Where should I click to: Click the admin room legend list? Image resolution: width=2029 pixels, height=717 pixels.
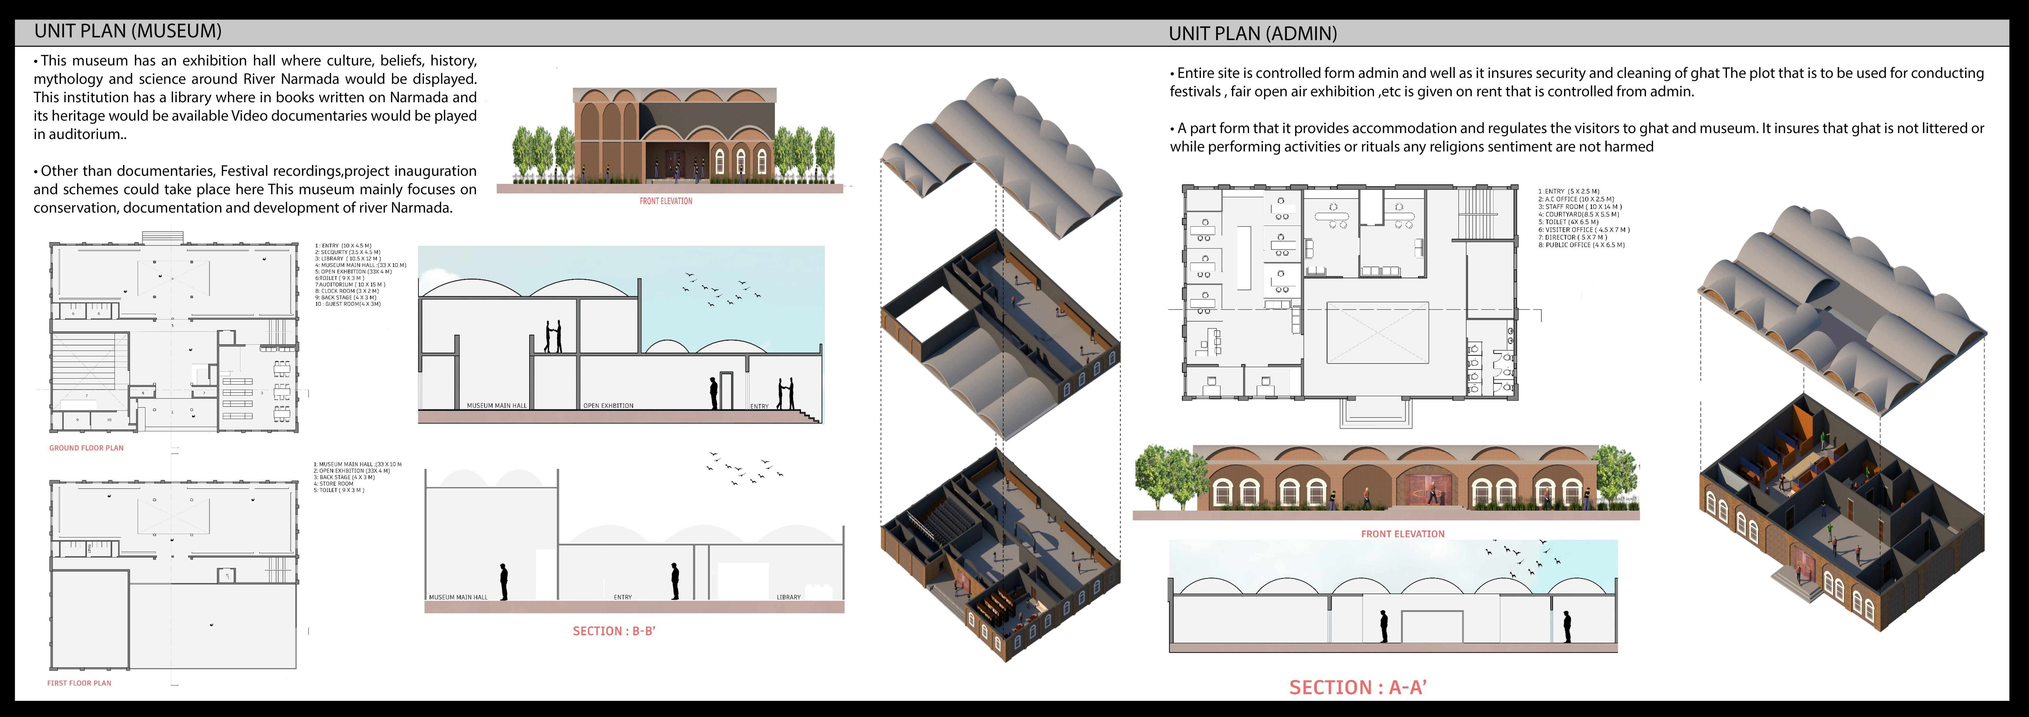pos(1583,218)
